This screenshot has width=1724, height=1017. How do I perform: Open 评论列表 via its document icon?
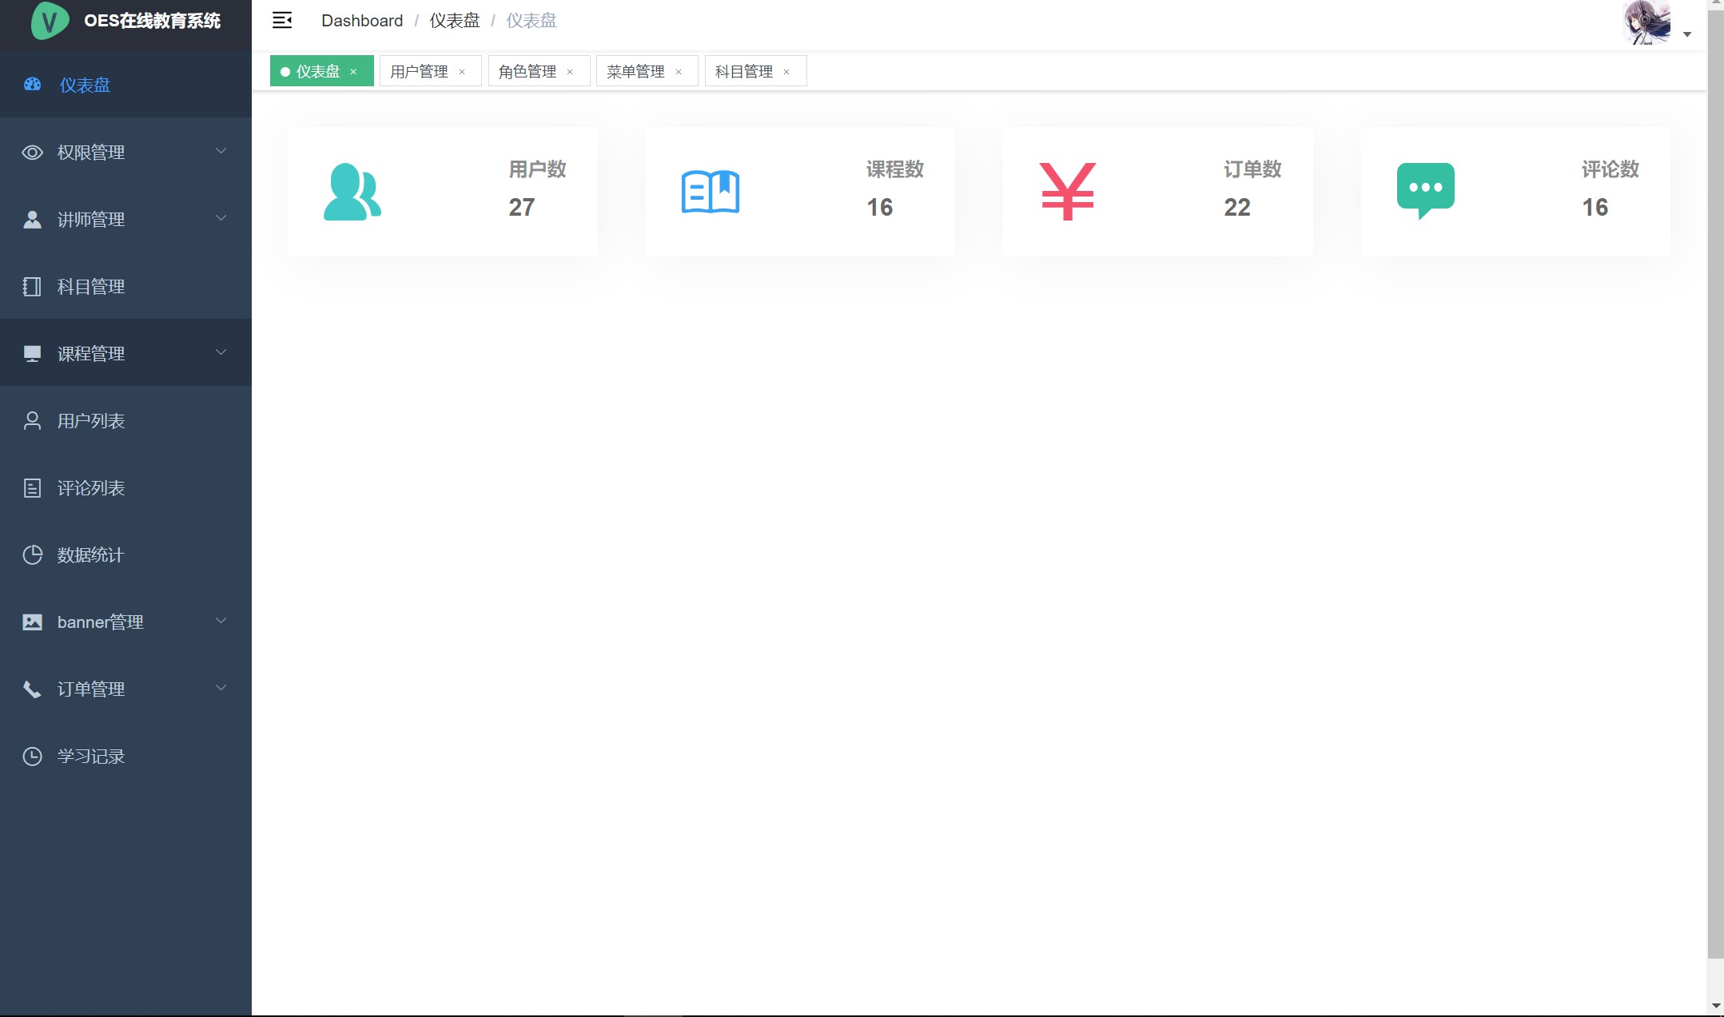32,487
